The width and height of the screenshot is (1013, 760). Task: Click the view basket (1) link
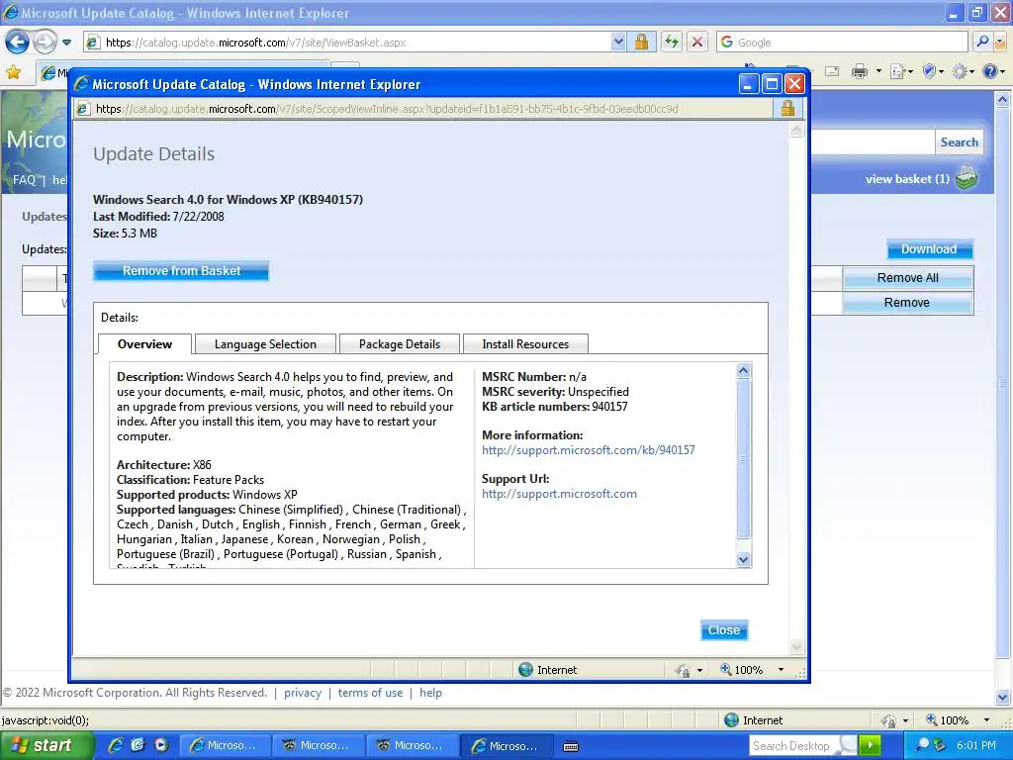coord(907,179)
